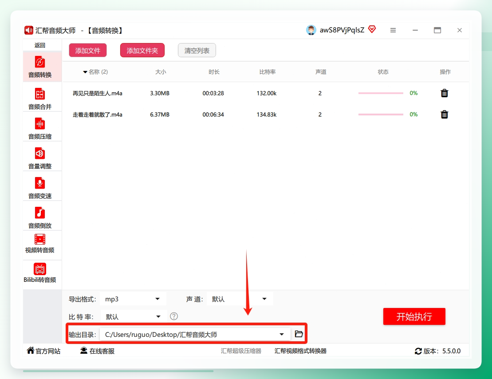Click the progress bar of 走着走着就散了.m4a
The height and width of the screenshot is (379, 492).
(381, 114)
